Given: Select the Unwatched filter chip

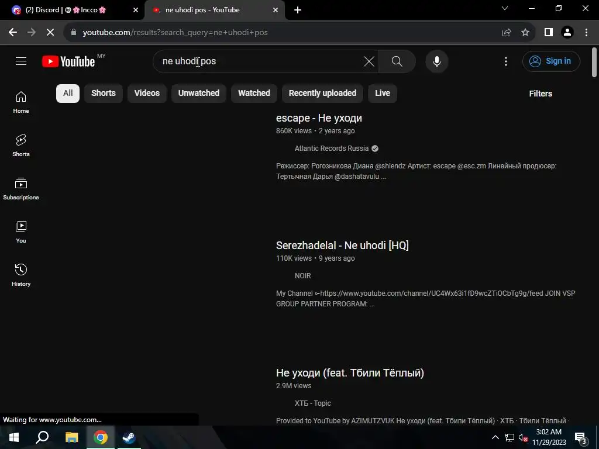Looking at the screenshot, I should tap(199, 93).
